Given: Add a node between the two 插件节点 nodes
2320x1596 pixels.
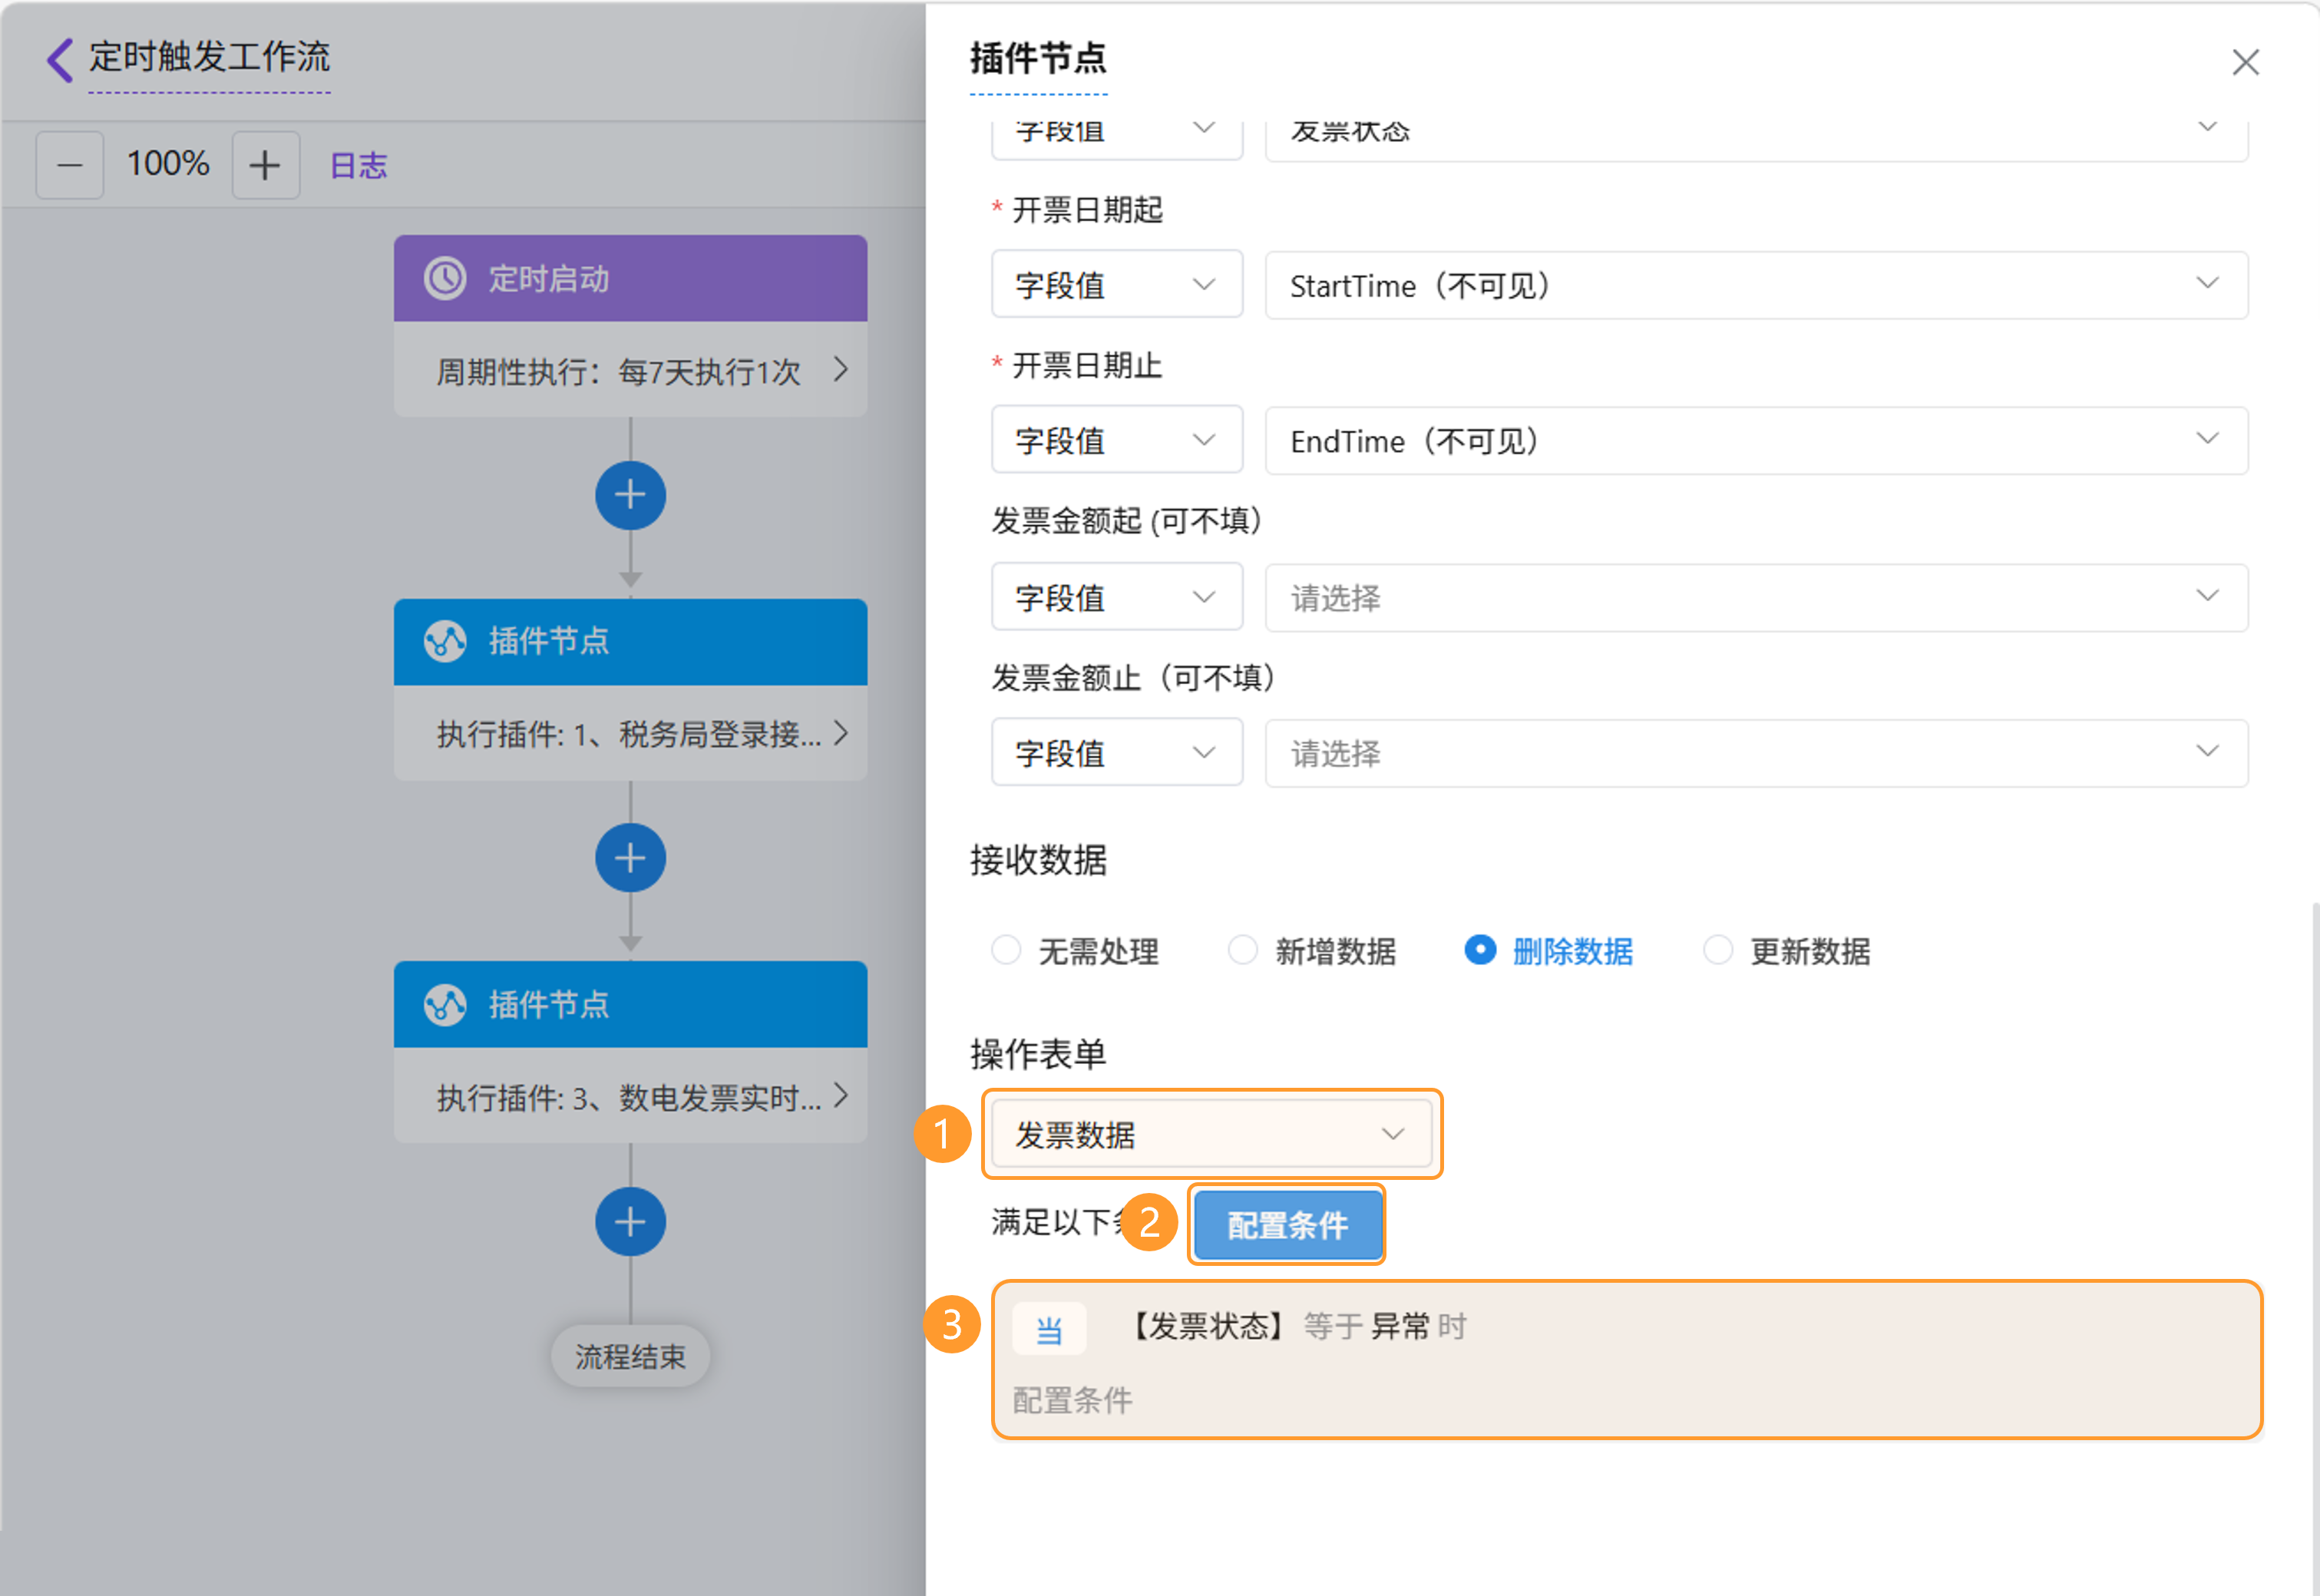Looking at the screenshot, I should point(630,858).
